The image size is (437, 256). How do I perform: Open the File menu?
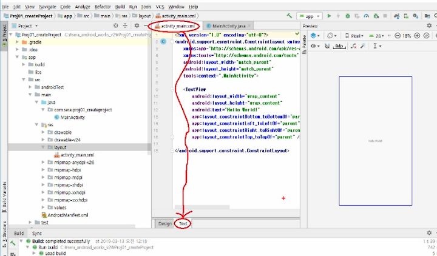point(5,7)
